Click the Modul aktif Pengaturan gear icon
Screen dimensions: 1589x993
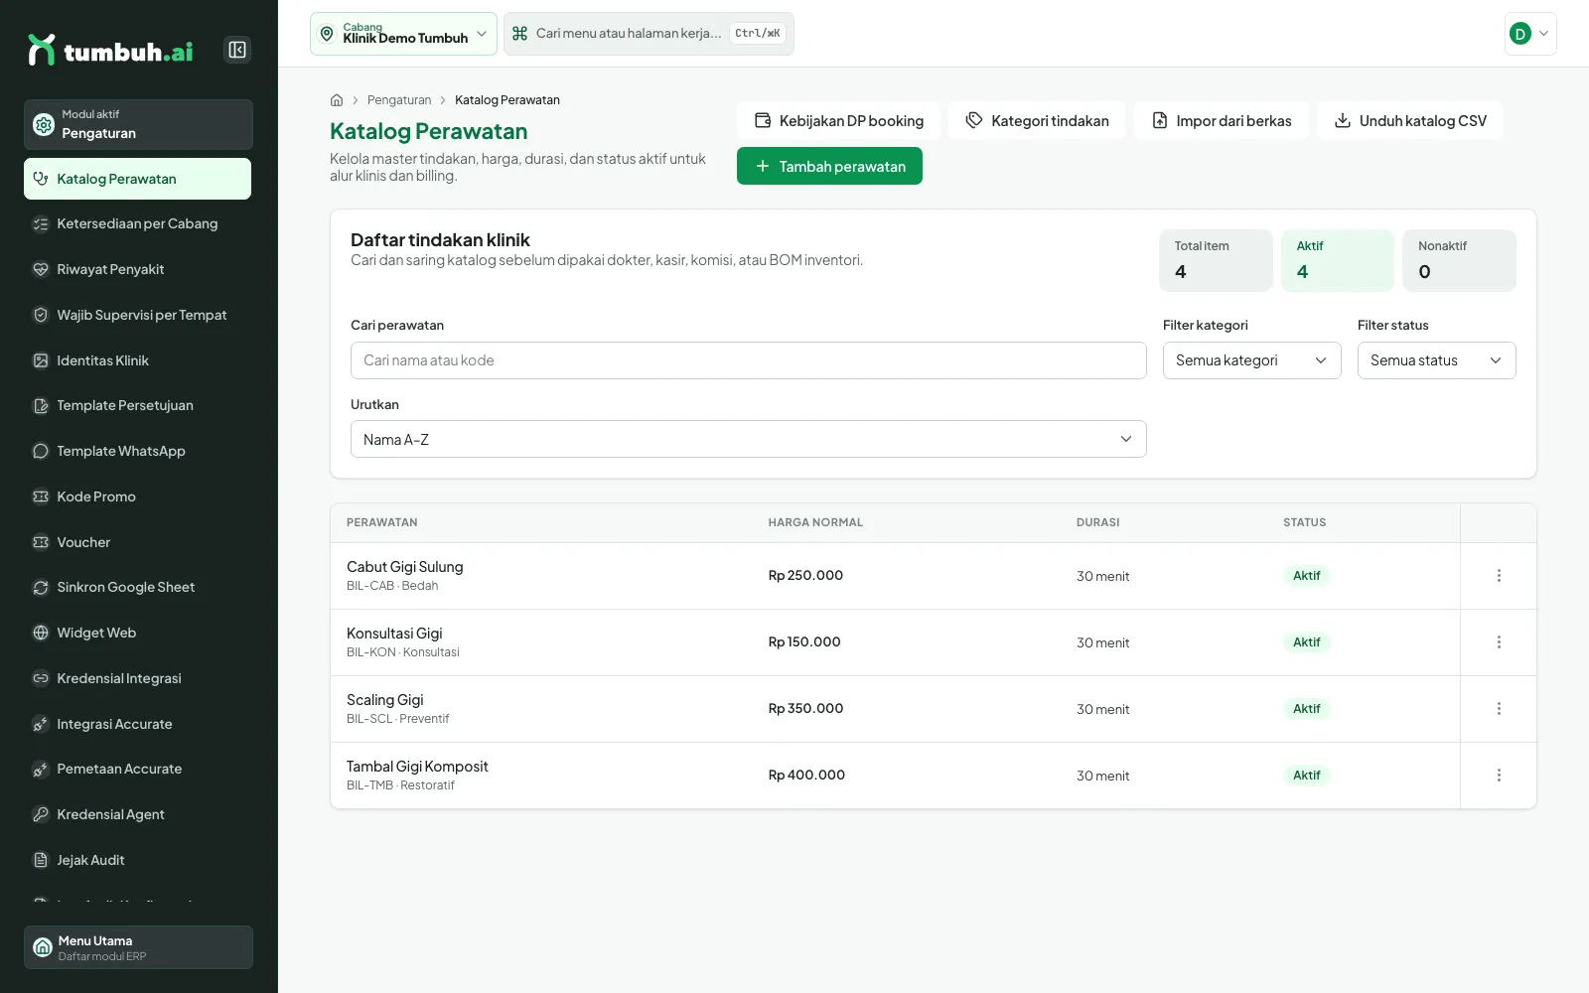(44, 124)
